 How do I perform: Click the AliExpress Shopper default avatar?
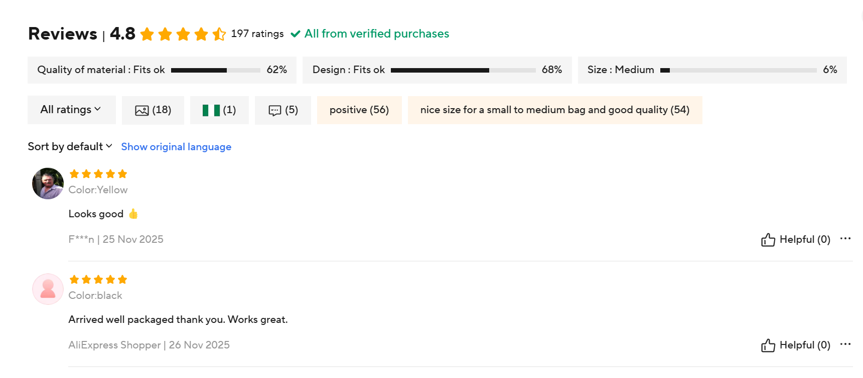tap(48, 289)
